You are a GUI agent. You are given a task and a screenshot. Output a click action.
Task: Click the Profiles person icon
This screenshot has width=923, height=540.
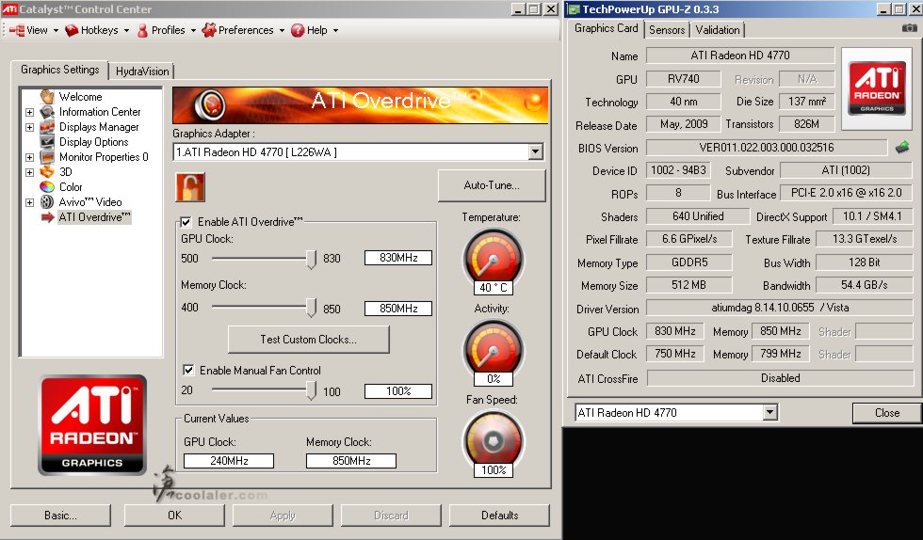pyautogui.click(x=142, y=31)
